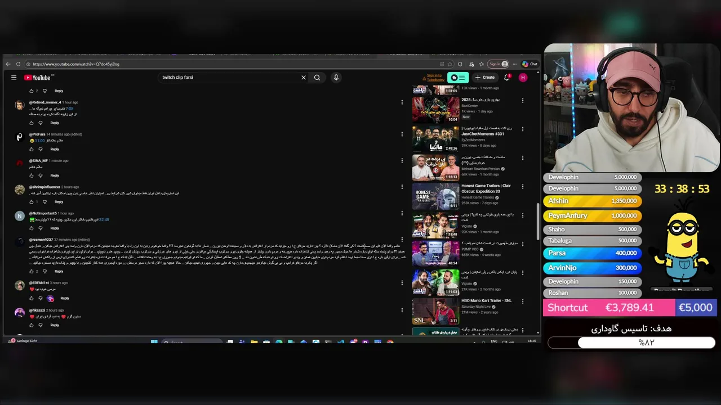Click the system clock in taskbar

coord(532,341)
